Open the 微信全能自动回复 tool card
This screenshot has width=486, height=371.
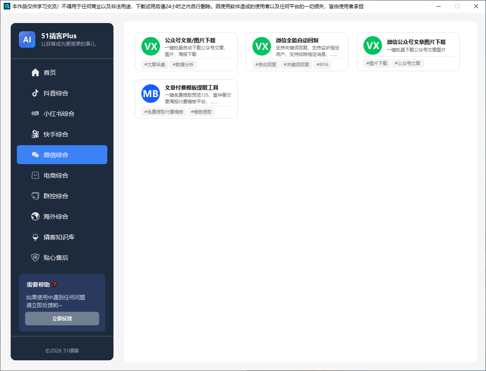pos(297,52)
